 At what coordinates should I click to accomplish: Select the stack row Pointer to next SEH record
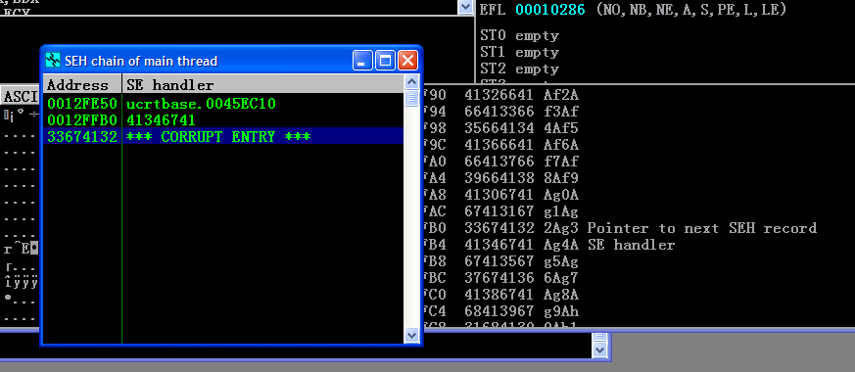(x=620, y=228)
